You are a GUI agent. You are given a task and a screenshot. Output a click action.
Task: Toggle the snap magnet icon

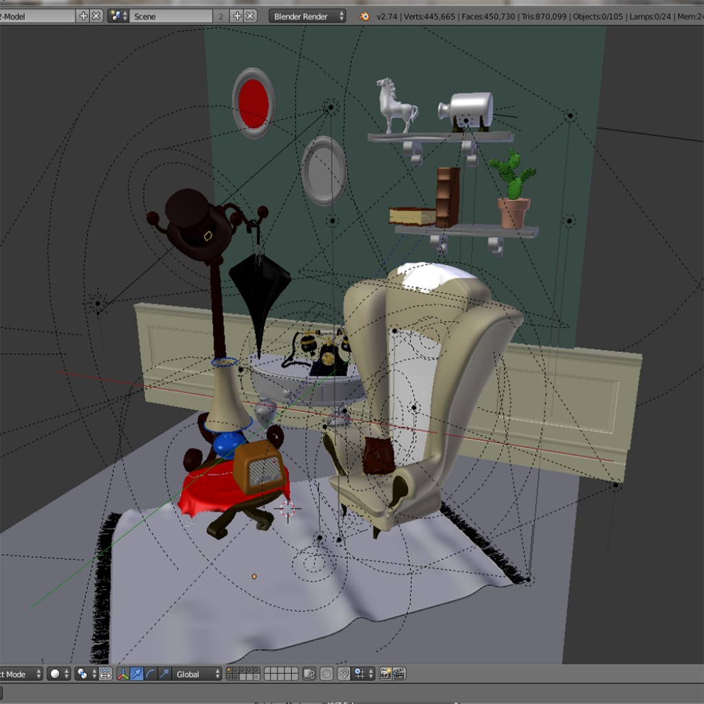343,674
